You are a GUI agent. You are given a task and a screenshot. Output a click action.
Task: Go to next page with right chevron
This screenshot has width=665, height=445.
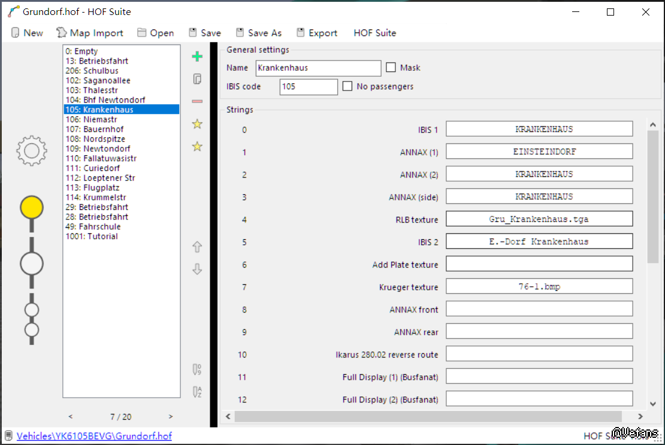click(171, 416)
